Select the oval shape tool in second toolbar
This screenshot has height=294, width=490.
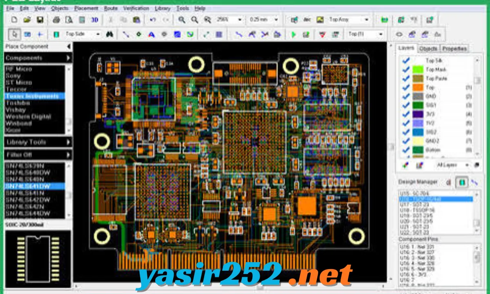[x=400, y=35]
